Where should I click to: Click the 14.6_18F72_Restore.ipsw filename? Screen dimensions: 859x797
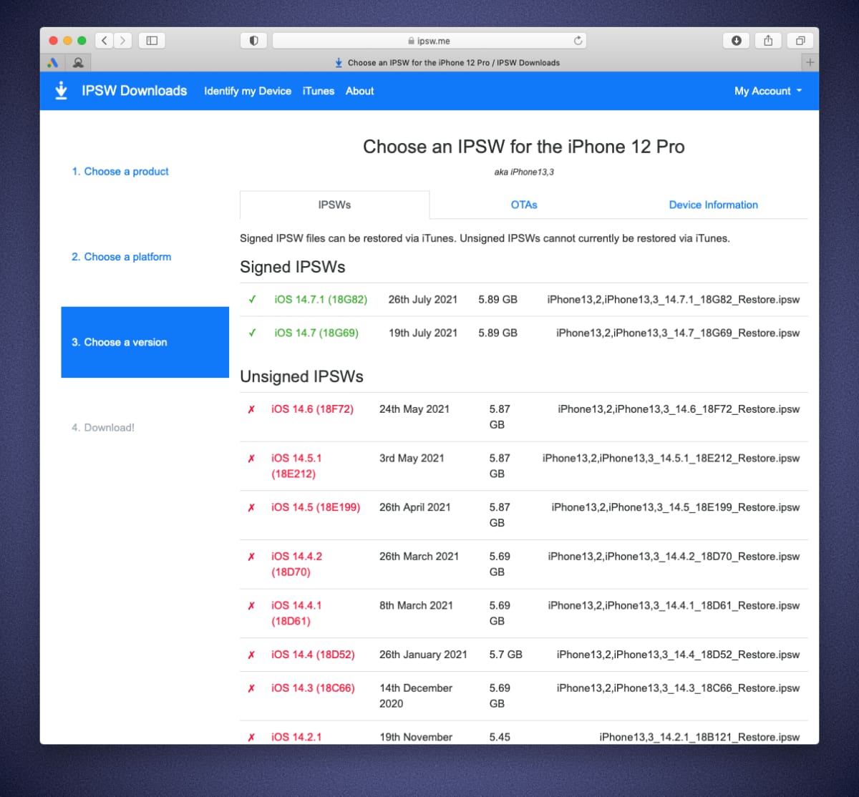(x=679, y=409)
